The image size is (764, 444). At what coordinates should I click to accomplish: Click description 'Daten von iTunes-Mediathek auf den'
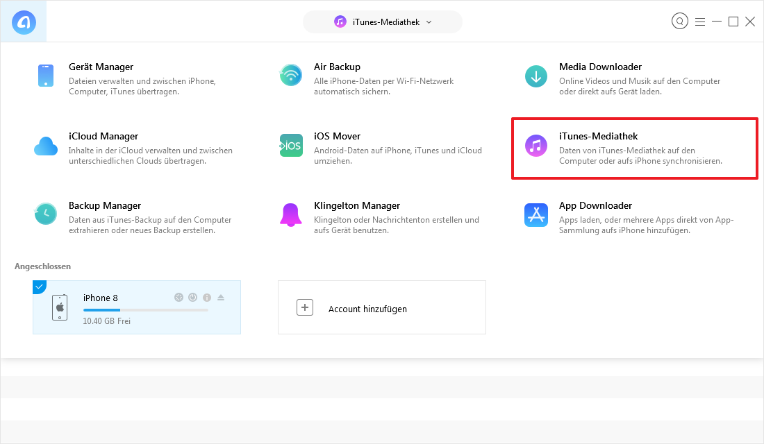point(627,151)
